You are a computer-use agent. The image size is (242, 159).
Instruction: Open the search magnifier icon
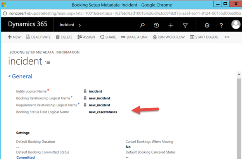pyautogui.click(x=142, y=25)
